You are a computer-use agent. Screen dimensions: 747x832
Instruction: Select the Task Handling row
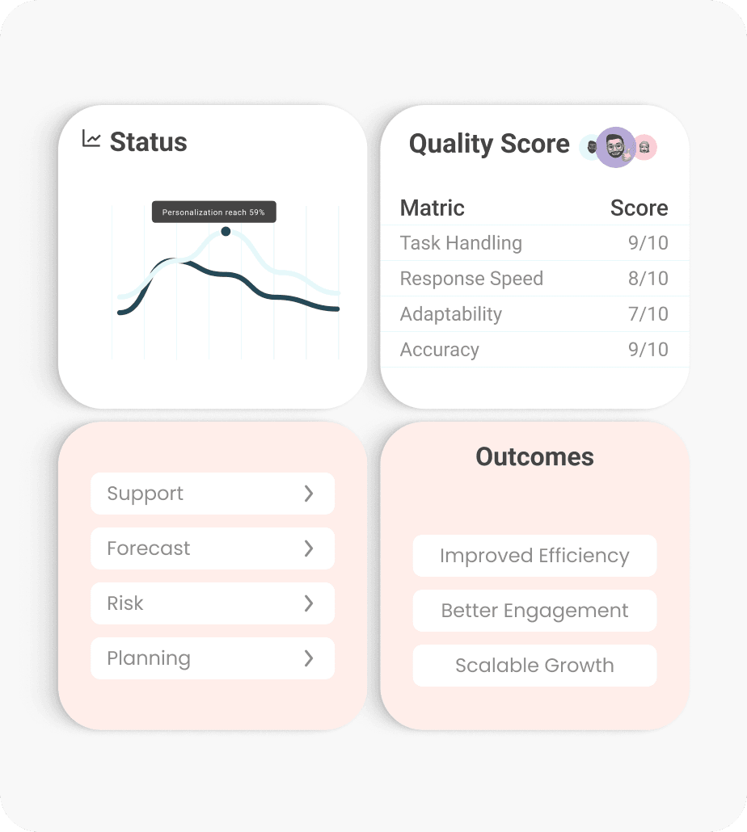[461, 243]
